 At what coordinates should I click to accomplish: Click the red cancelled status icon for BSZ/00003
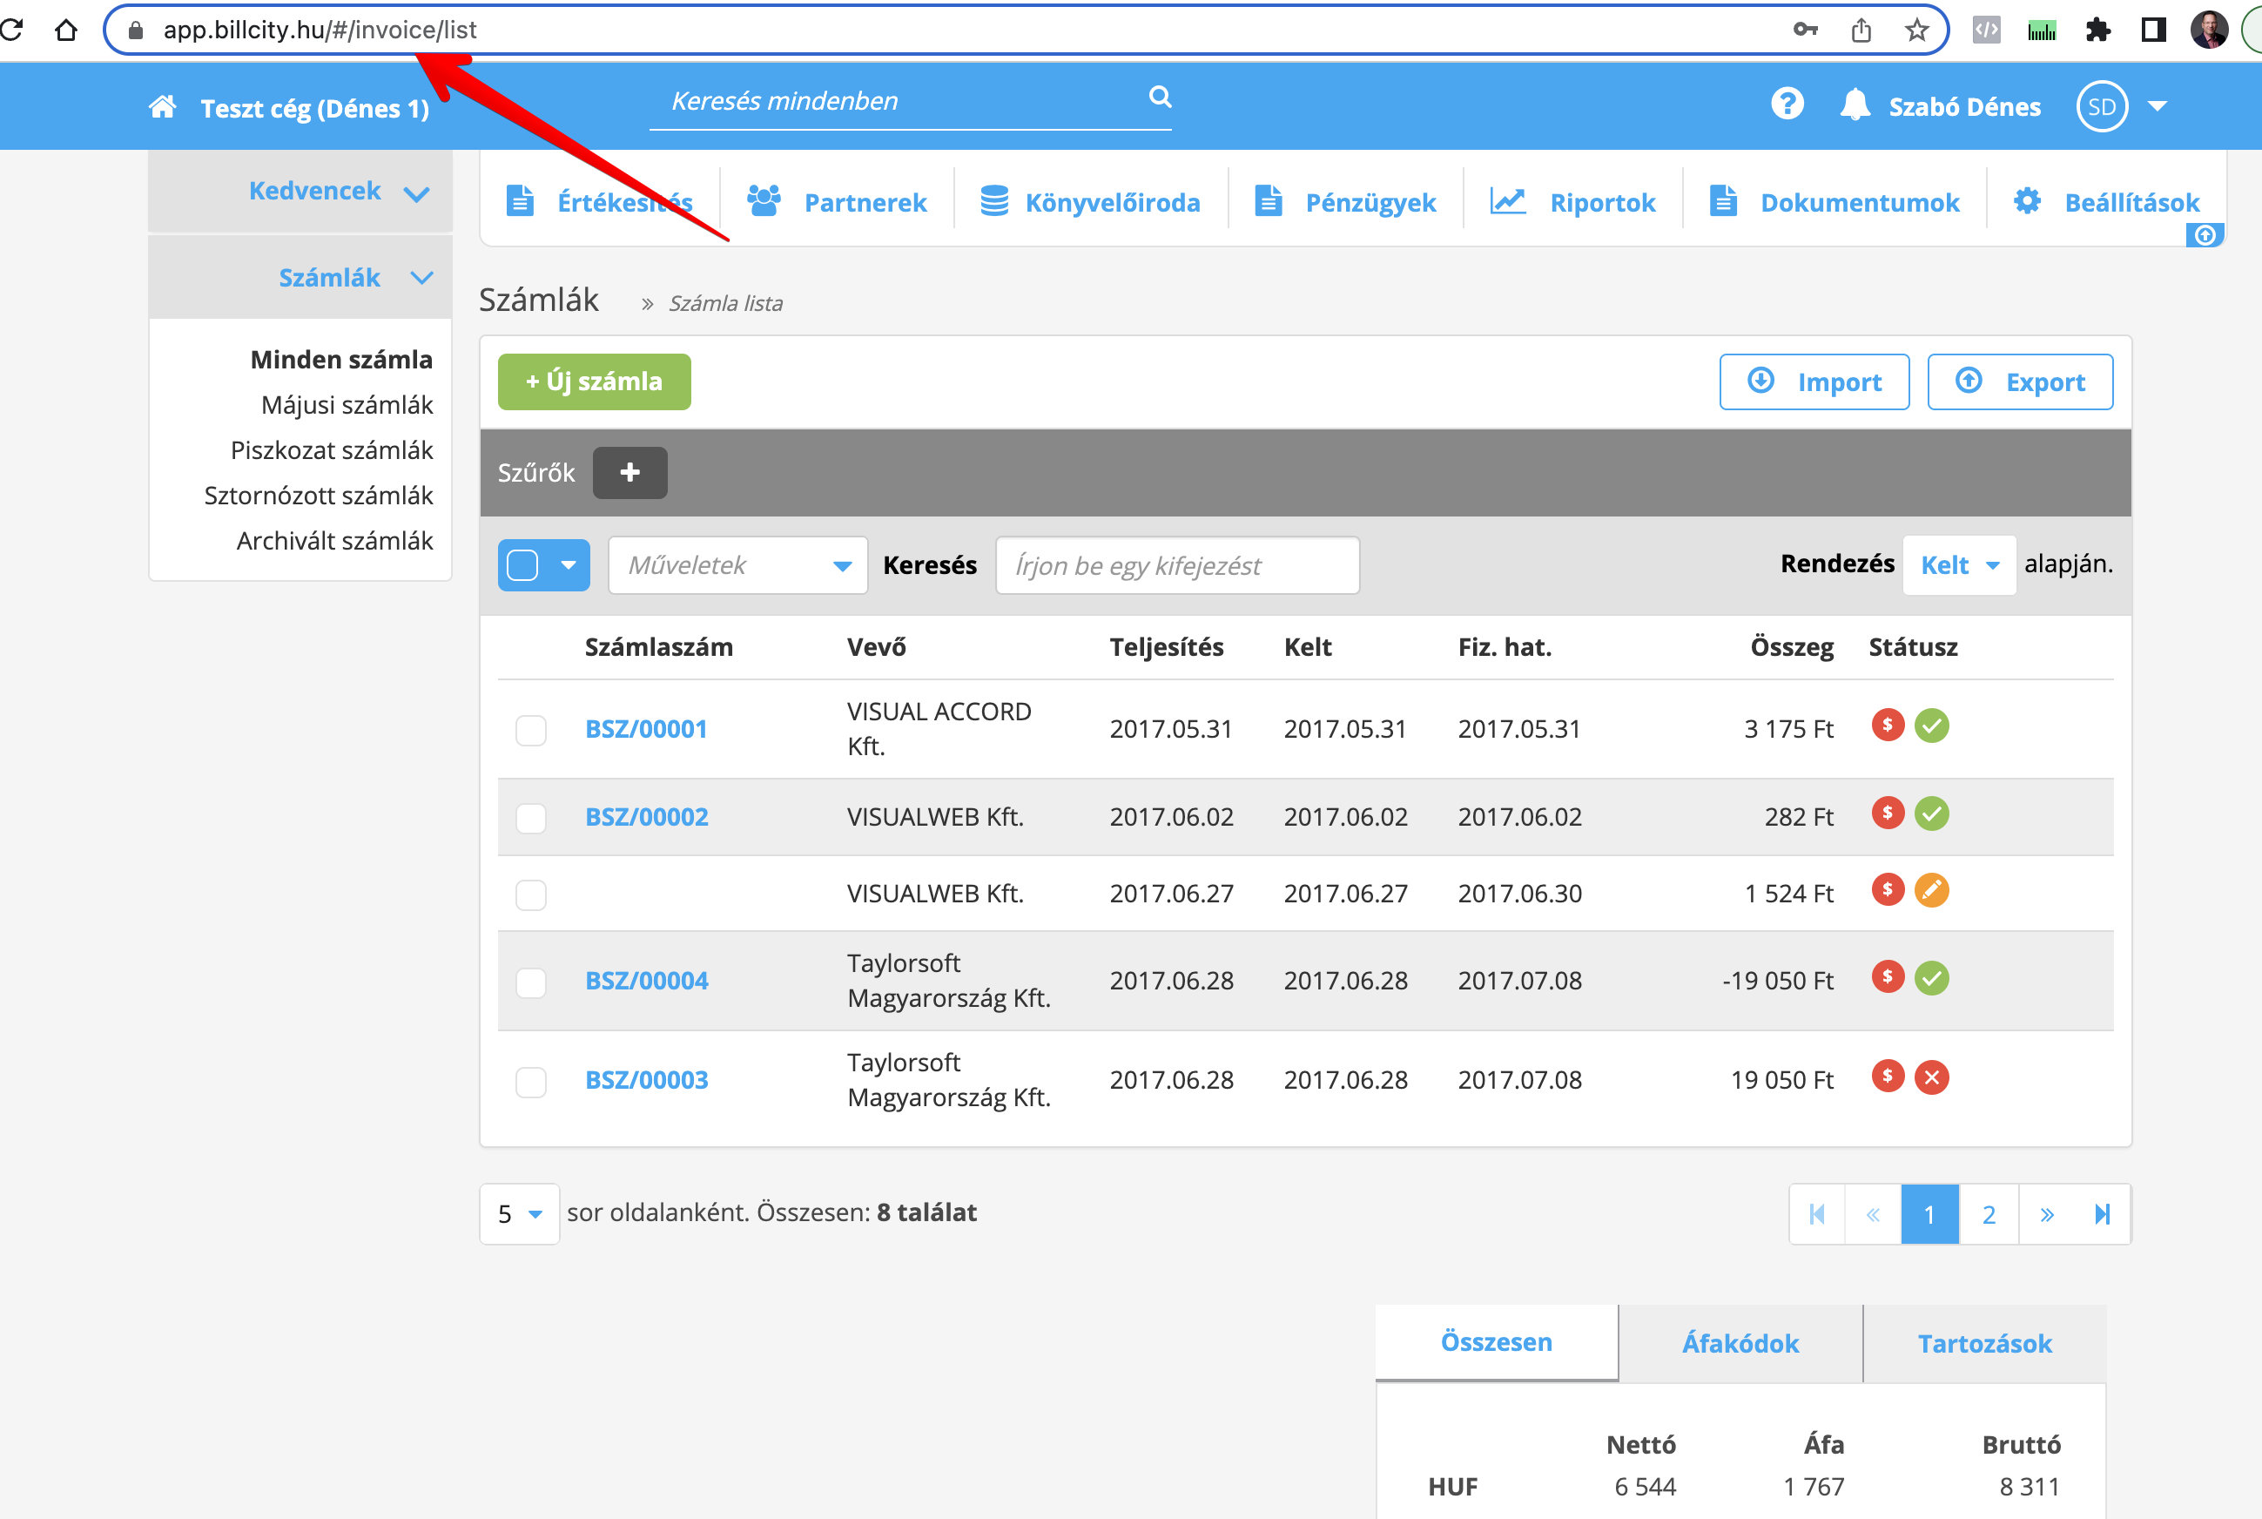(x=1931, y=1077)
